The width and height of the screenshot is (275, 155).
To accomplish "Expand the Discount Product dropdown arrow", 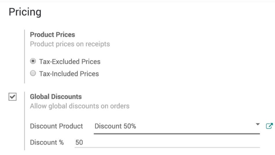I will click(258, 125).
